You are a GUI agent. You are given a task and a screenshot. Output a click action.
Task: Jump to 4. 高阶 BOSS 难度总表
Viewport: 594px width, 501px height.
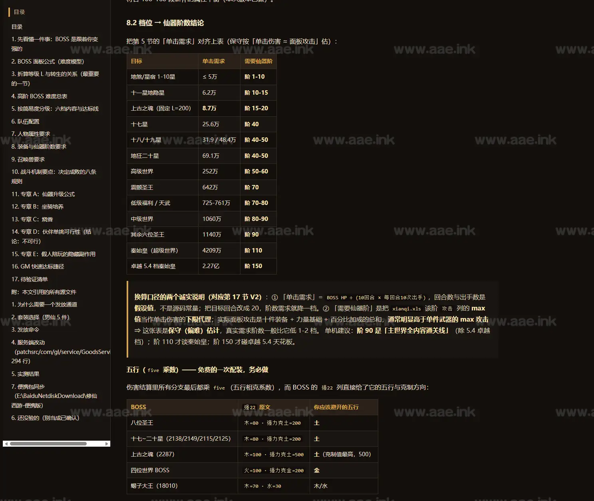coord(39,96)
